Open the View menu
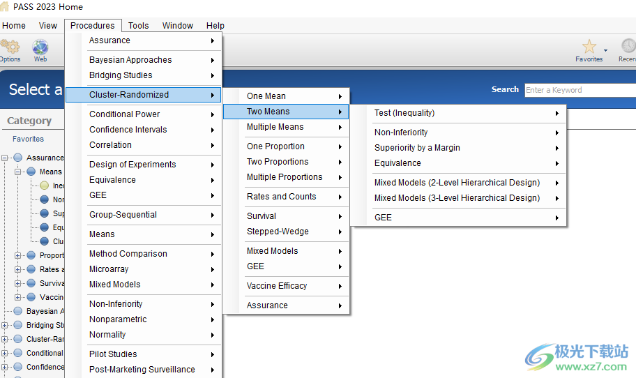 pos(48,26)
